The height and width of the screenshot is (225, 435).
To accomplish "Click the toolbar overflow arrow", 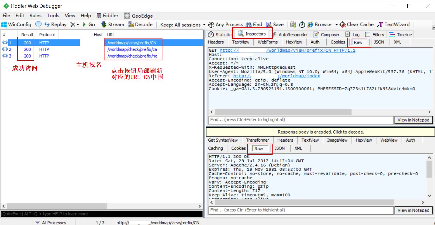I will [x=433, y=27].
